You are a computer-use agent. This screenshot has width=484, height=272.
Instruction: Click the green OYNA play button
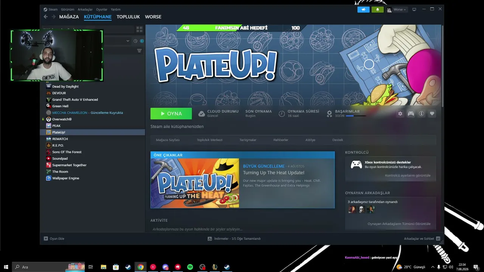click(171, 113)
